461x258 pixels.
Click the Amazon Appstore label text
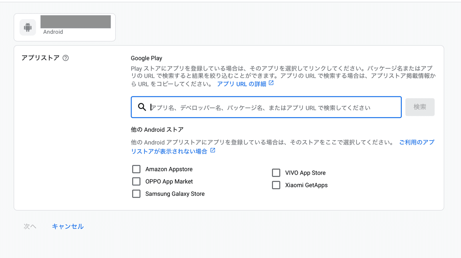click(x=169, y=169)
